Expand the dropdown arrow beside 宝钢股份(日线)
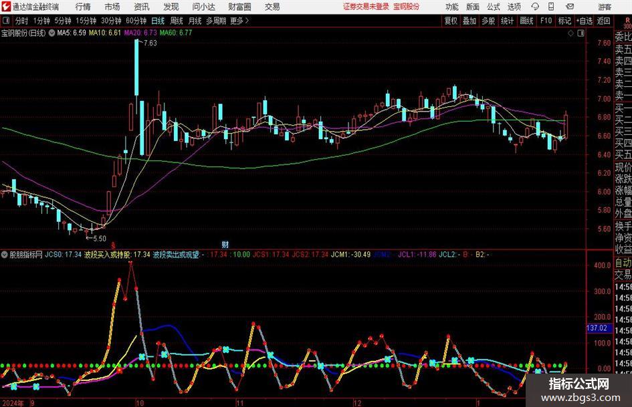This screenshot has width=632, height=407. pyautogui.click(x=51, y=33)
